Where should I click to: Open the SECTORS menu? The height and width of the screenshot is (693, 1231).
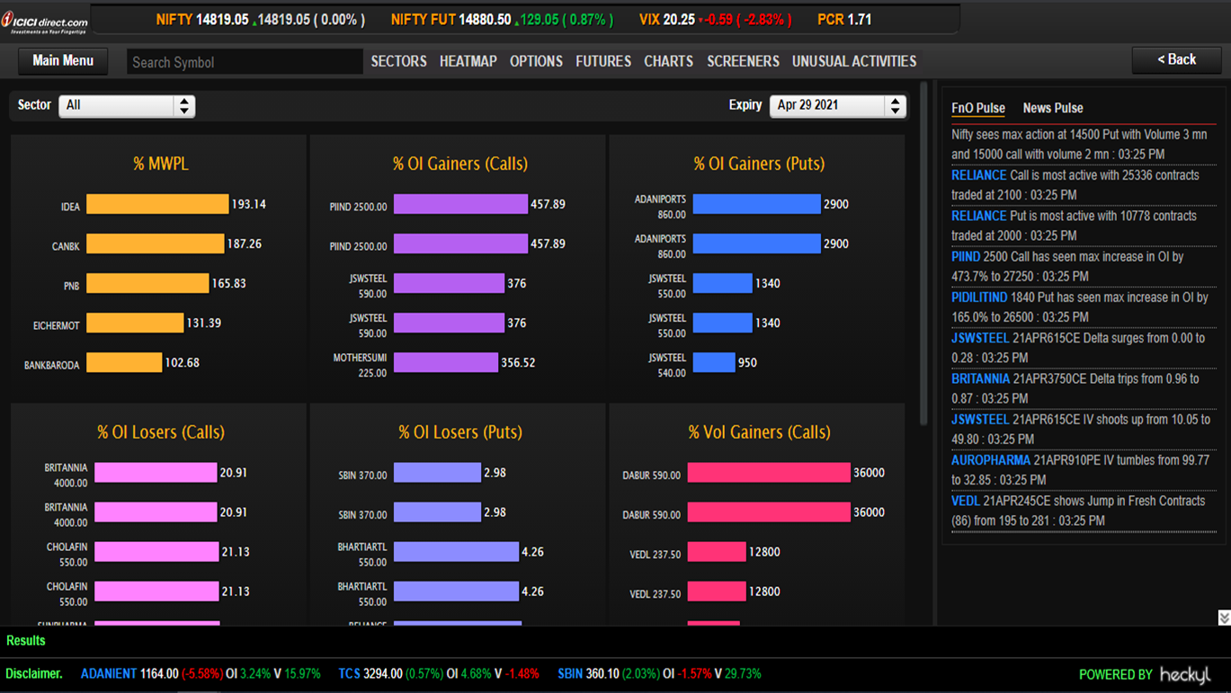[x=398, y=61]
